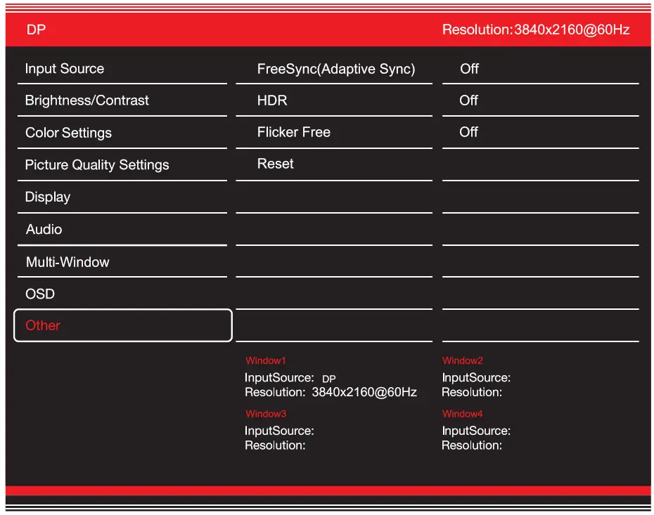Open the Audio menu
Screen dimensions: 654x515
(122, 229)
